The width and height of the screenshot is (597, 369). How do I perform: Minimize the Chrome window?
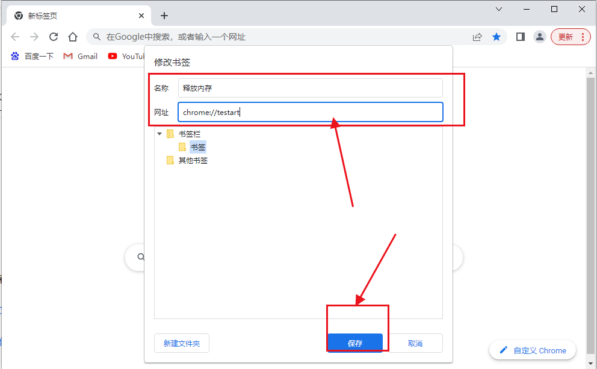(527, 9)
